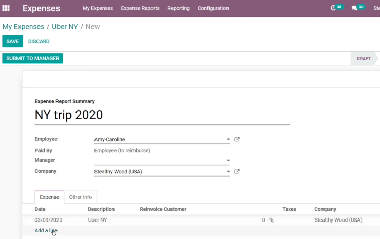The height and width of the screenshot is (239, 380).
Task: Click the Discard button
Action: pos(39,41)
